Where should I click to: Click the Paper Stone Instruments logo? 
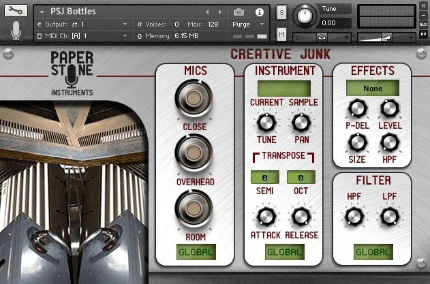72,74
